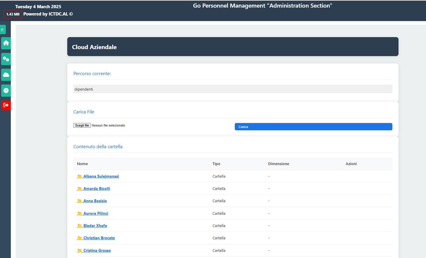Open the Home icon in sidebar
Image resolution: width=426 pixels, height=258 pixels.
coord(6,43)
